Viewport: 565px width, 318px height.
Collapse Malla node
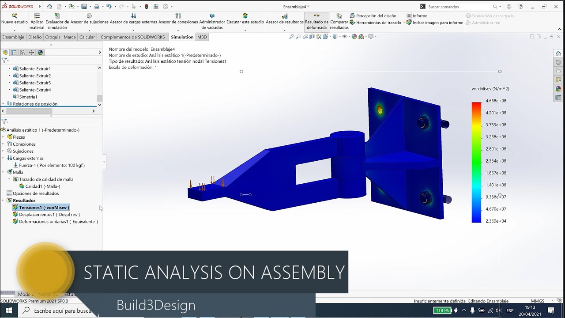[x=3, y=172]
